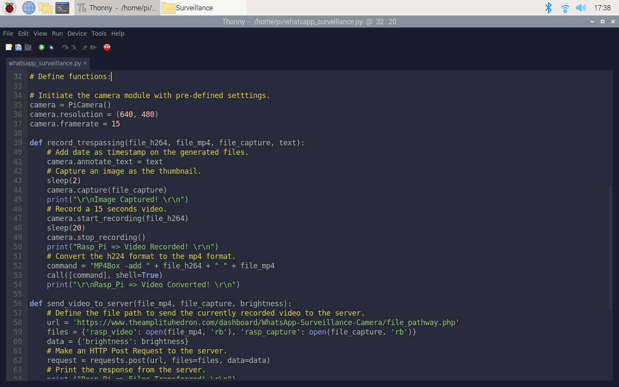Open the Wi-Fi status icon
The height and width of the screenshot is (387, 619).
click(565, 7)
